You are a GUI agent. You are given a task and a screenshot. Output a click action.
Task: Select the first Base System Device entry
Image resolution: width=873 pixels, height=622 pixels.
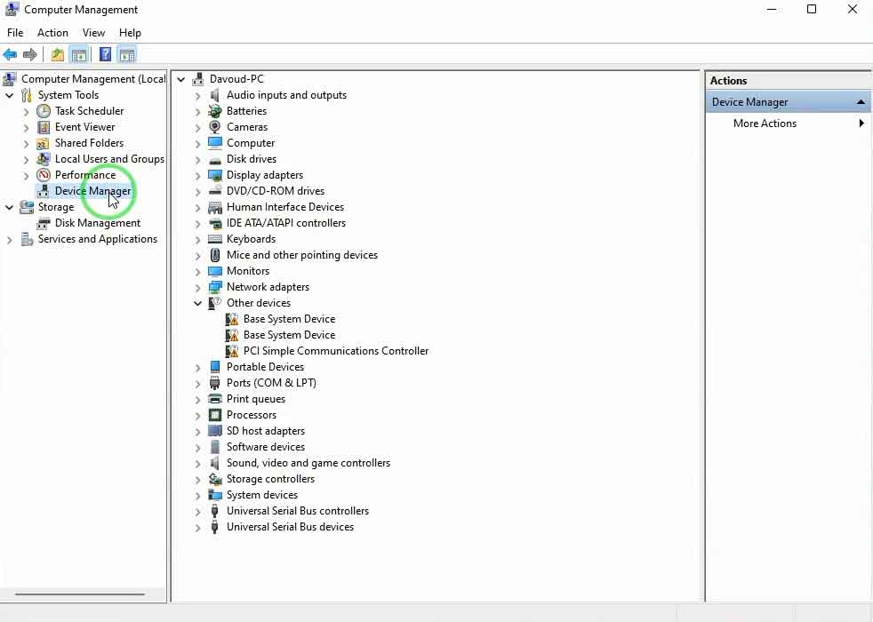pyautogui.click(x=289, y=319)
